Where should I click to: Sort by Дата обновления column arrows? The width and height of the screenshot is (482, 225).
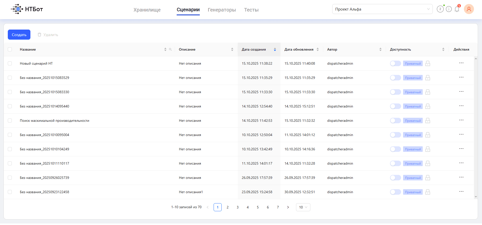(318, 49)
